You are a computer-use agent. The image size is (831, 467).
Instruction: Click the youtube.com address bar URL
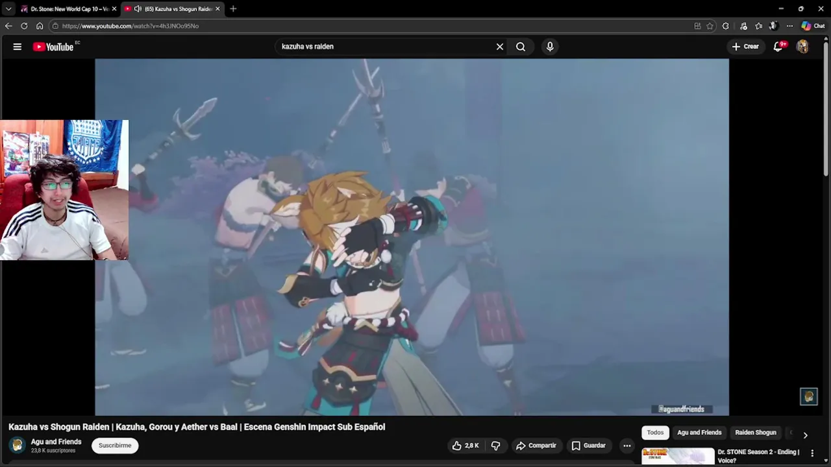(x=130, y=26)
